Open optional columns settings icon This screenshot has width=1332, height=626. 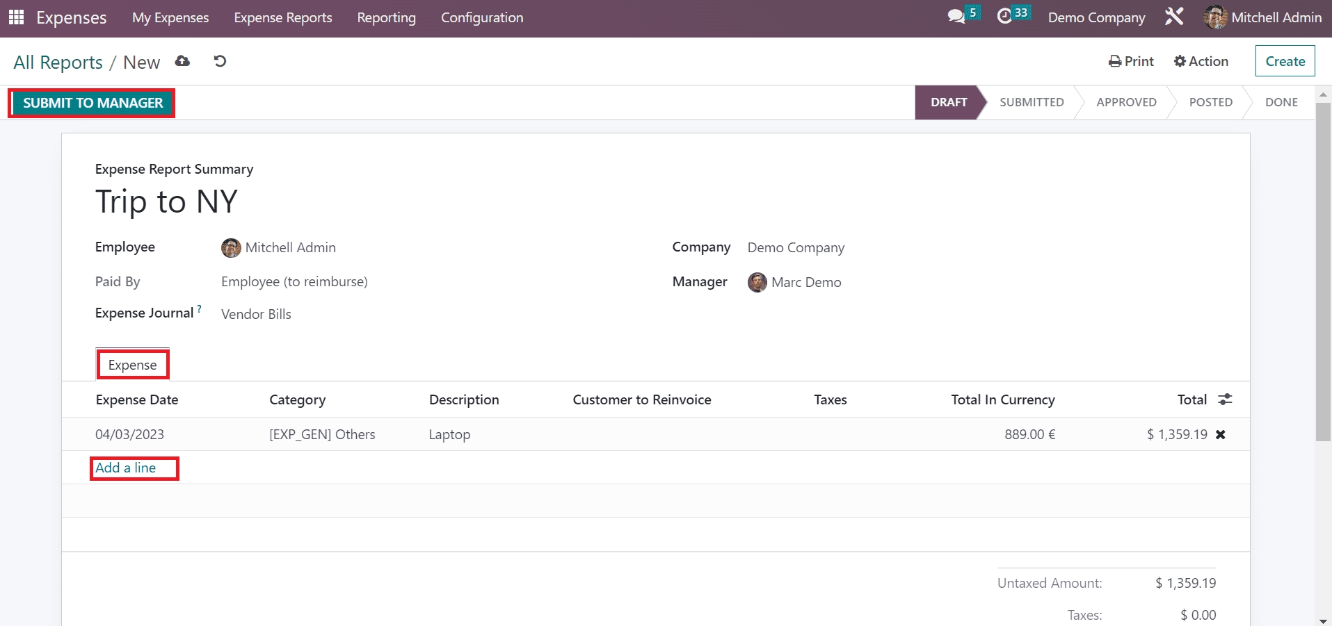point(1225,400)
